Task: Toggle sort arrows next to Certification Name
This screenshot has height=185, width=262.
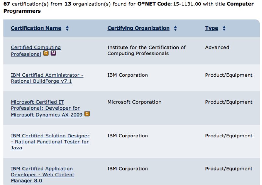Action: tap(67, 28)
